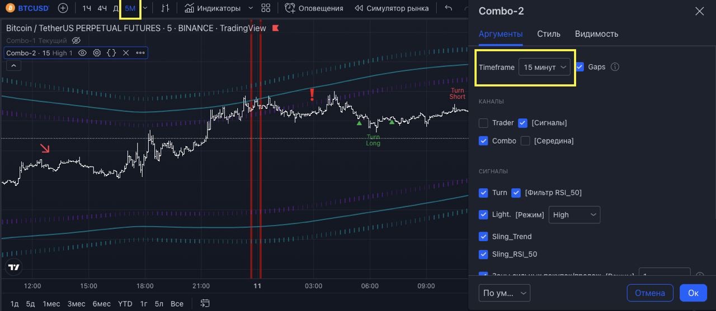This screenshot has width=716, height=311.
Task: Open the По ум... defaults dropdown
Action: click(x=505, y=293)
